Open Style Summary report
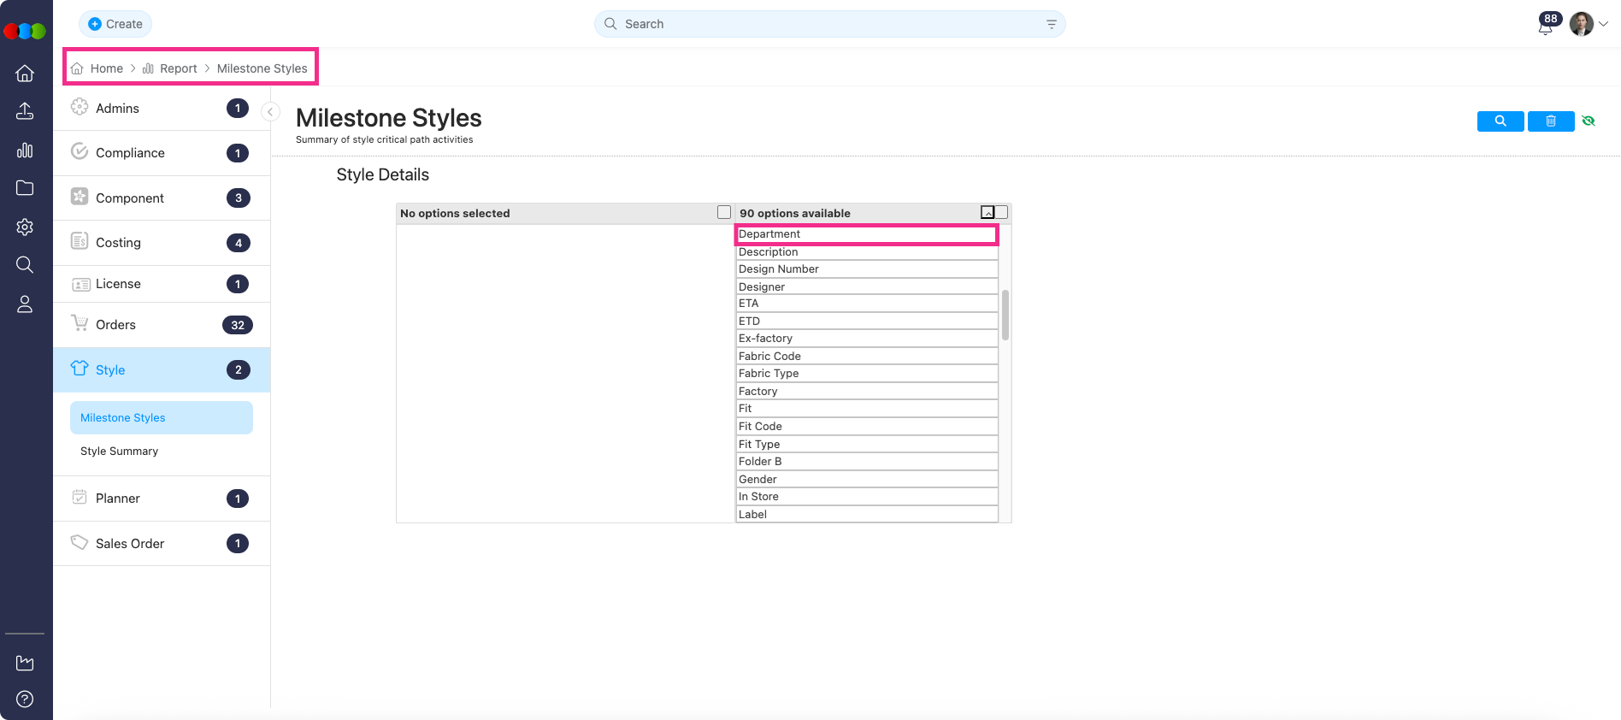 120,451
